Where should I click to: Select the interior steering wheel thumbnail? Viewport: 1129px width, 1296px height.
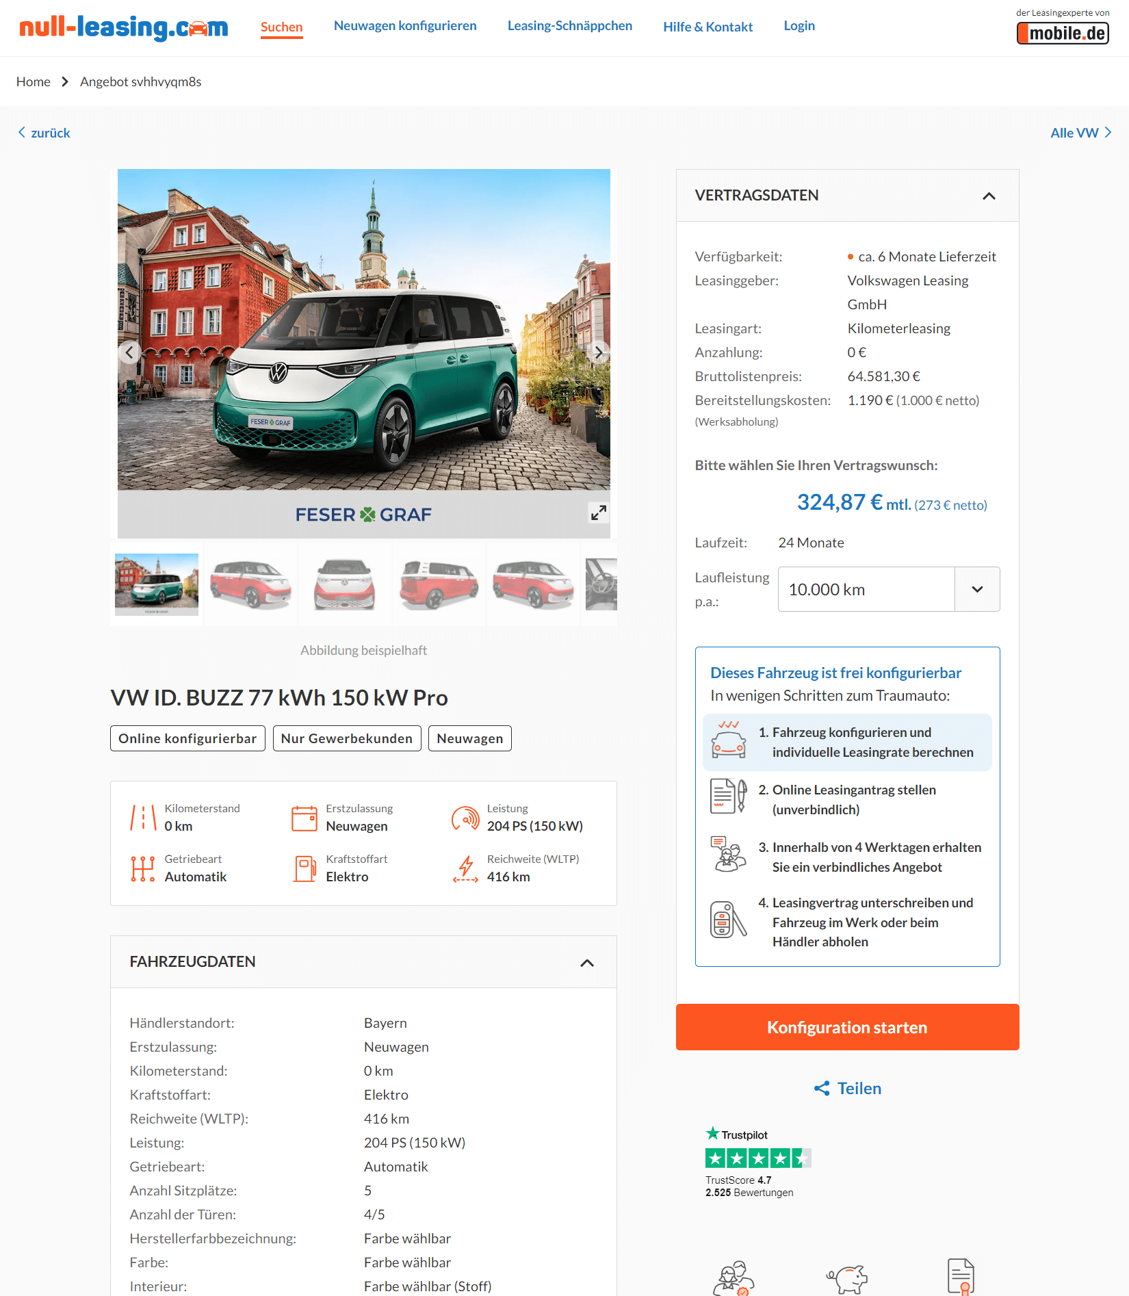pyautogui.click(x=601, y=584)
